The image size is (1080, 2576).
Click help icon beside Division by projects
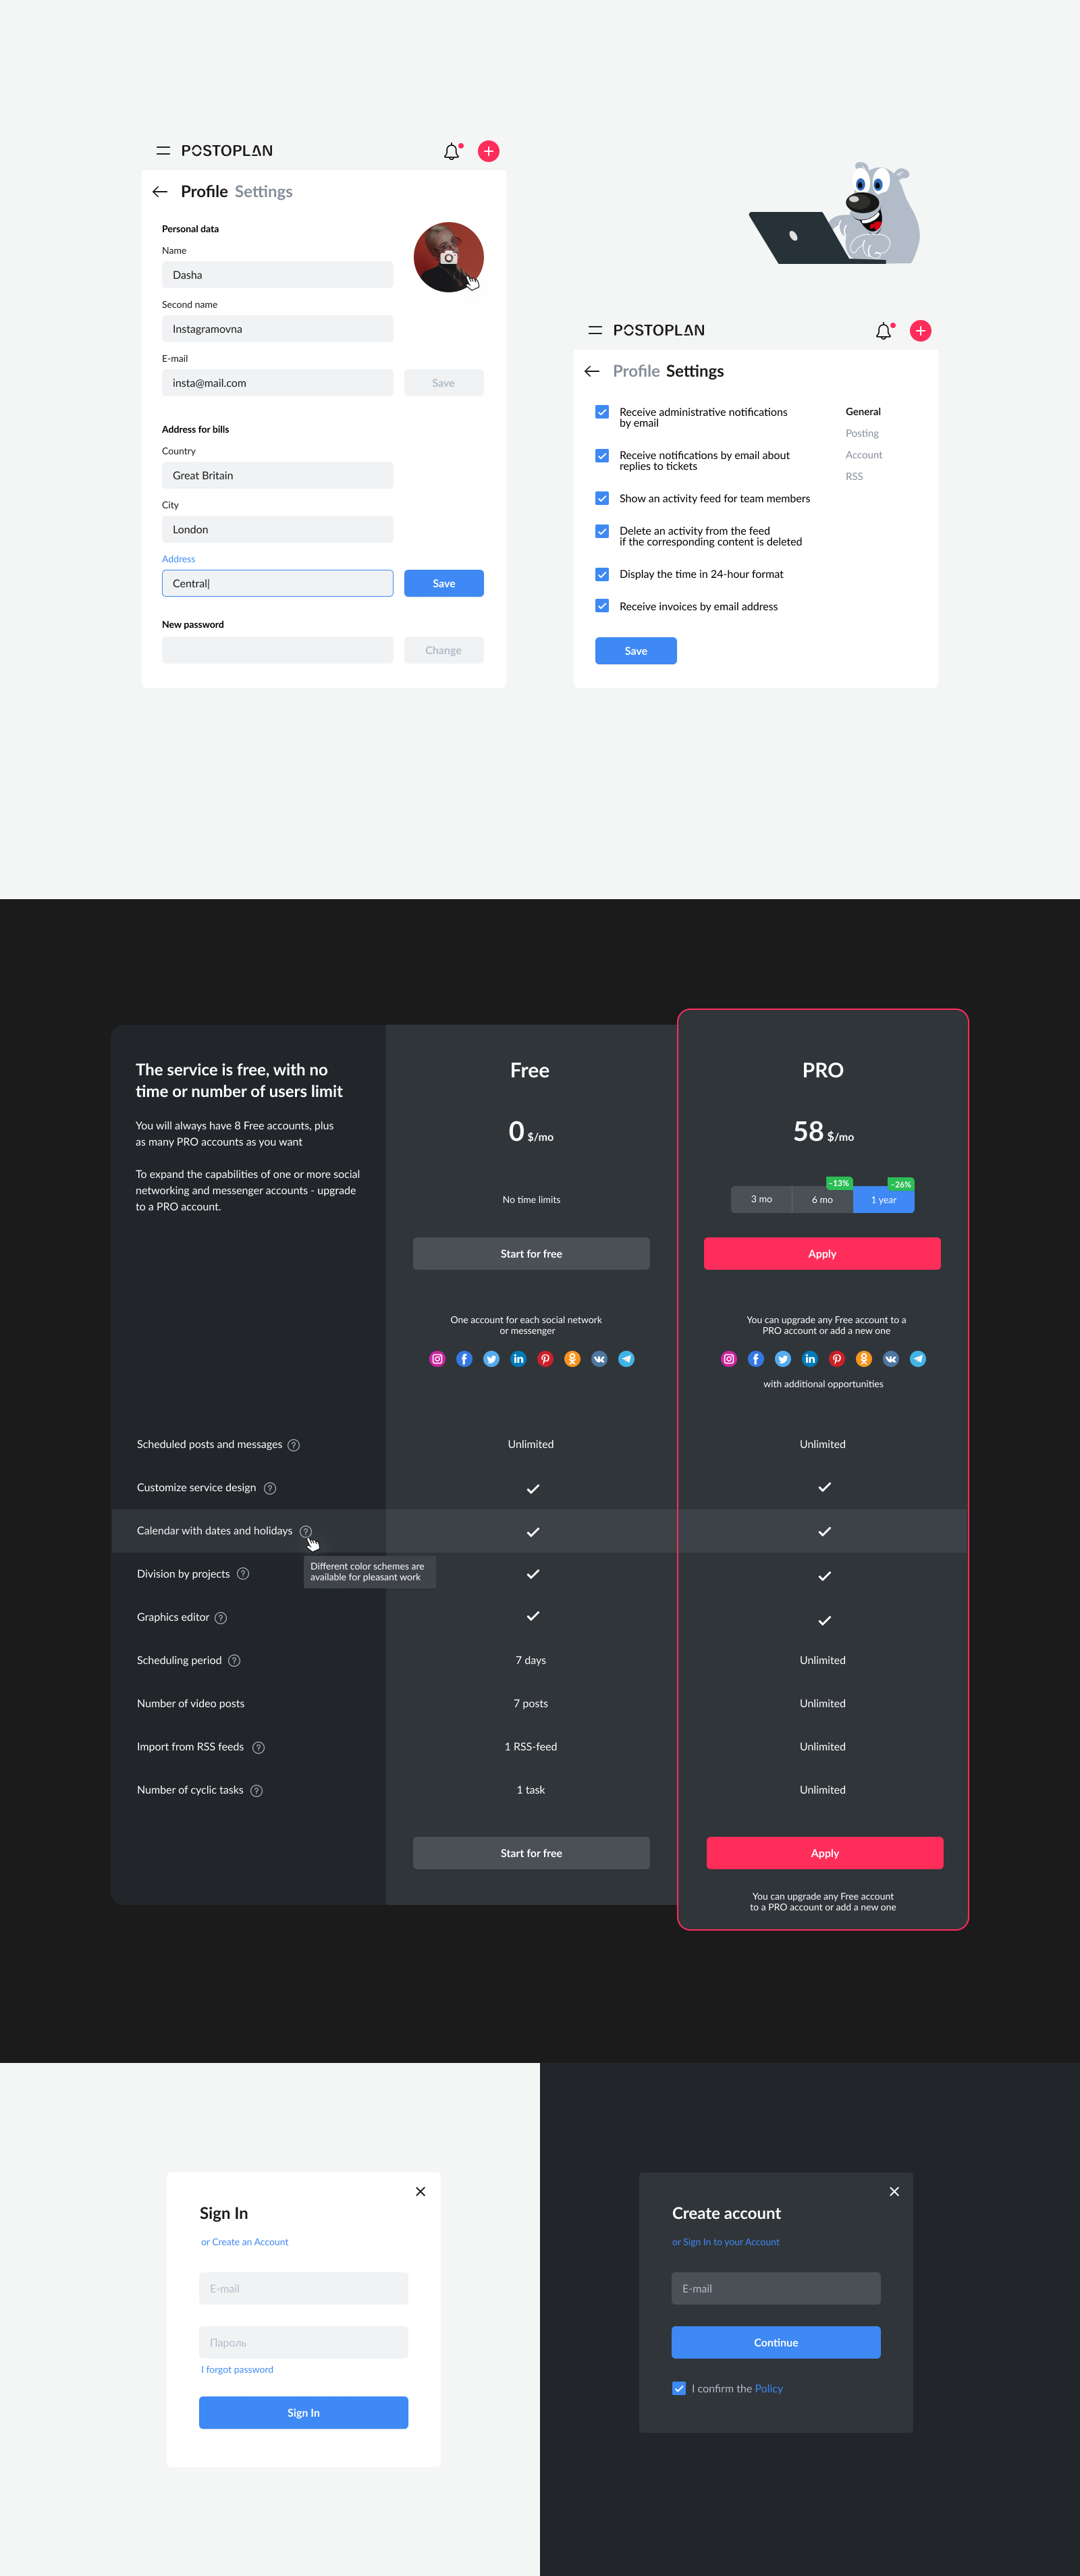tap(243, 1574)
